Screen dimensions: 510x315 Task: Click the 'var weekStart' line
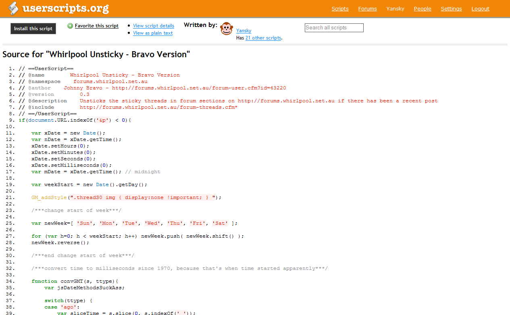point(89,184)
